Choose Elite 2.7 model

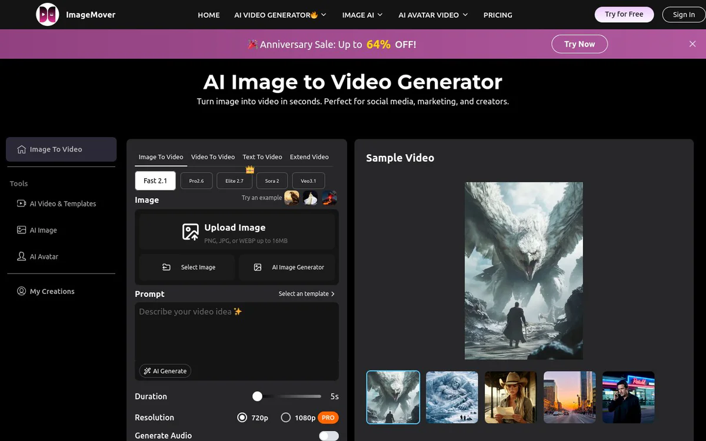point(234,181)
